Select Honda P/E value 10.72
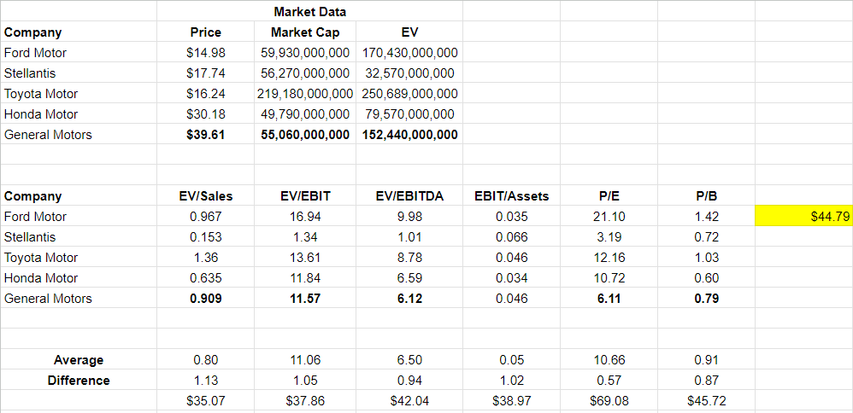Image resolution: width=853 pixels, height=413 pixels. (609, 278)
